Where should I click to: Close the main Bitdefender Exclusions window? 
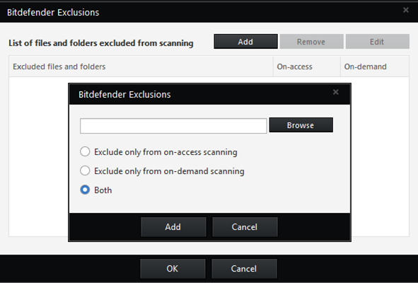click(406, 10)
